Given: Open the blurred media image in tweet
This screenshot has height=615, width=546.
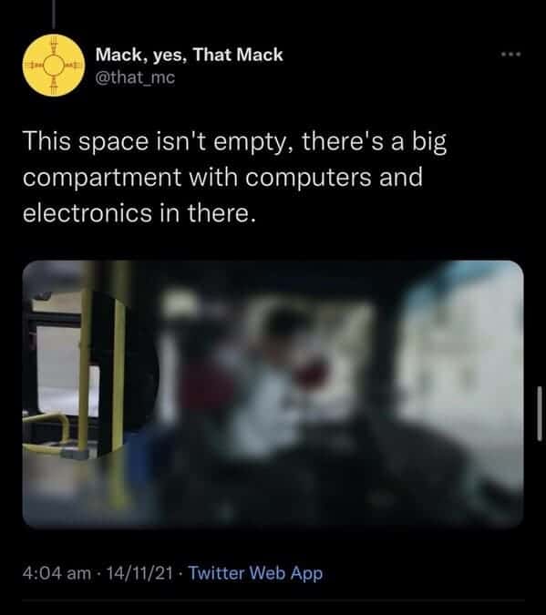Looking at the screenshot, I should coord(273,394).
